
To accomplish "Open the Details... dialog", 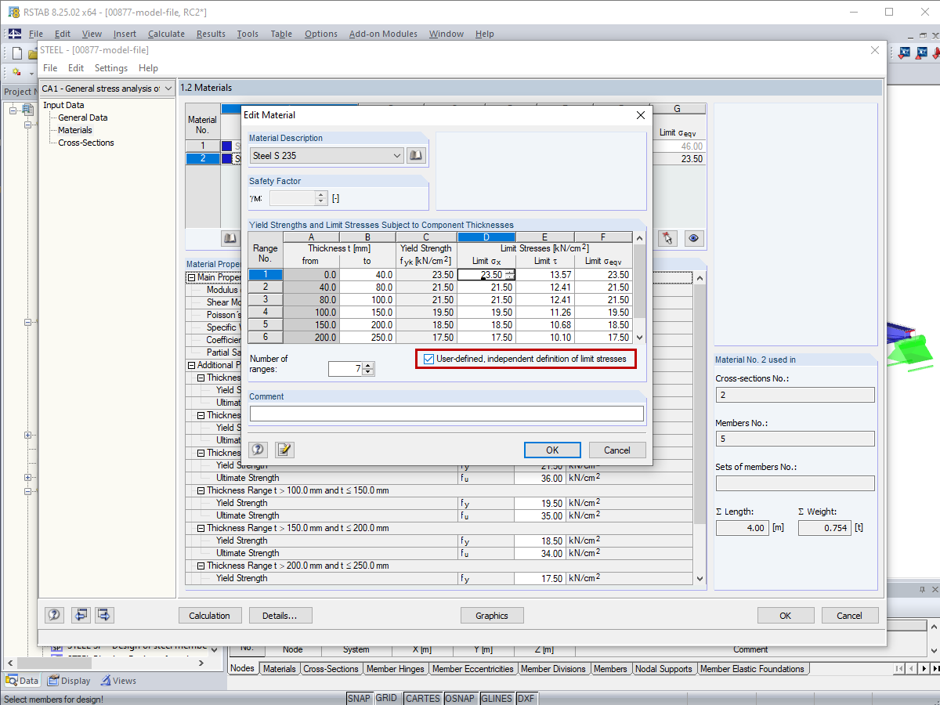I will click(280, 615).
